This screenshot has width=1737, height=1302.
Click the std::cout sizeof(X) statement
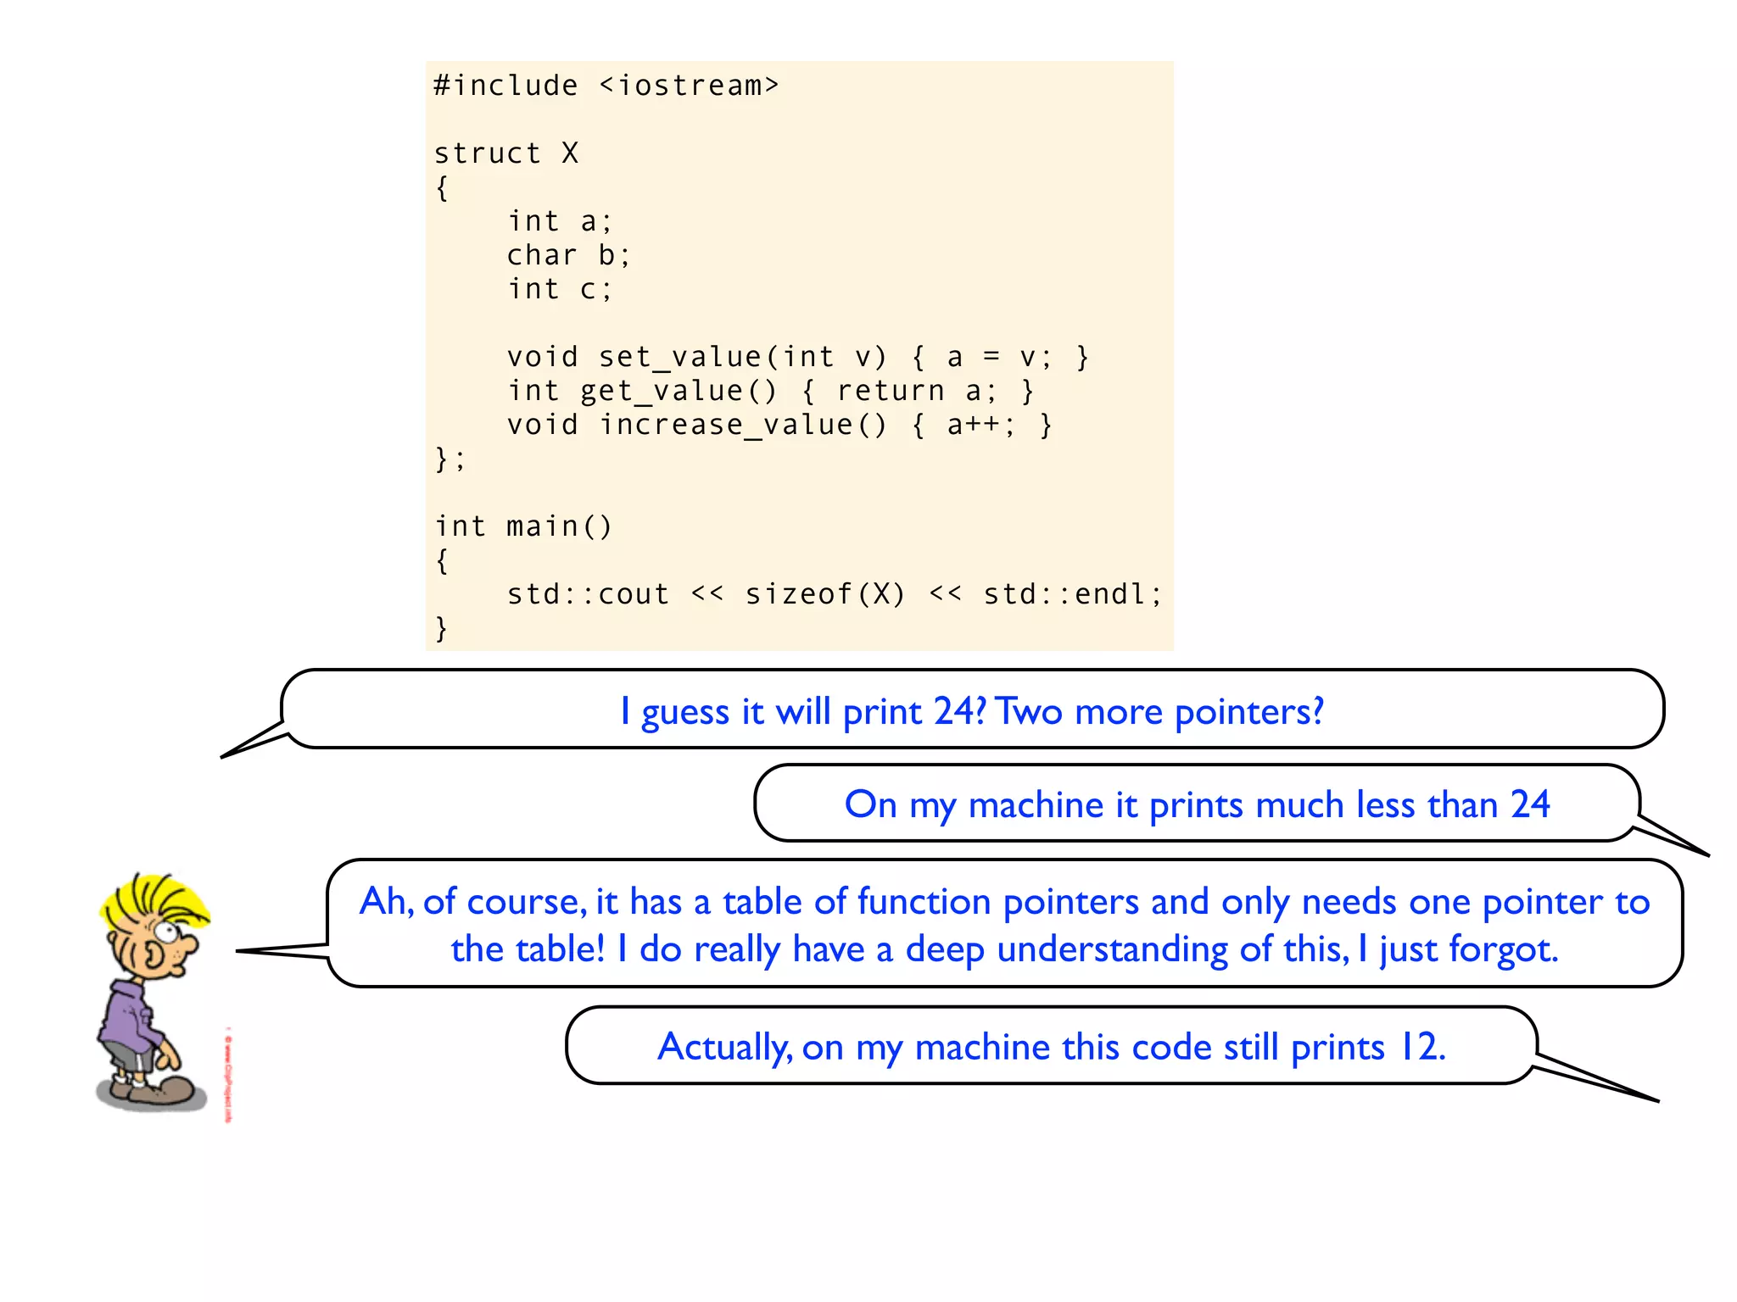(x=834, y=594)
